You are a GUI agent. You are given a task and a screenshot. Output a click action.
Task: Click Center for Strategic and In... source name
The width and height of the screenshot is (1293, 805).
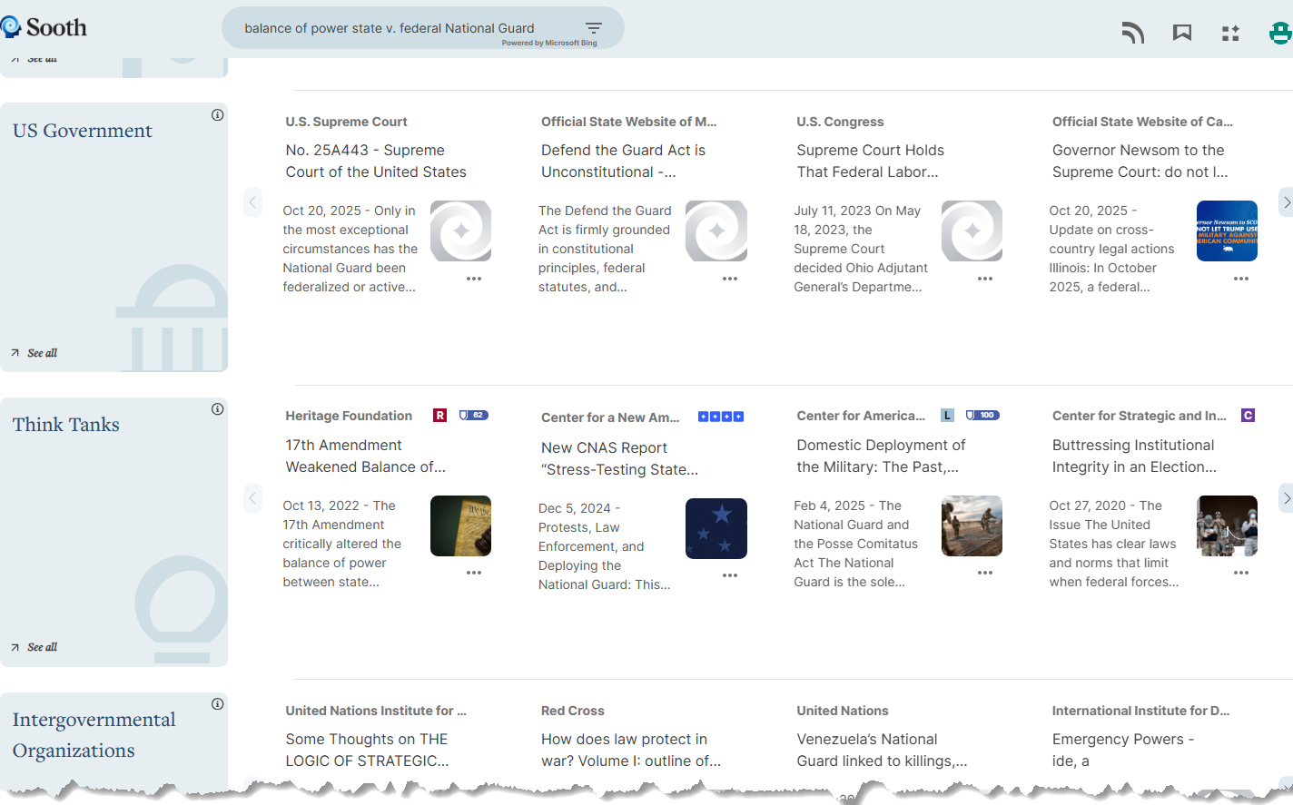[1139, 416]
